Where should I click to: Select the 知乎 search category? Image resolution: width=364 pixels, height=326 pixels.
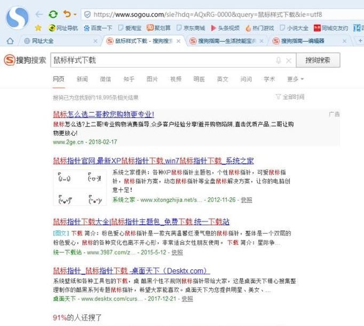tap(129, 79)
